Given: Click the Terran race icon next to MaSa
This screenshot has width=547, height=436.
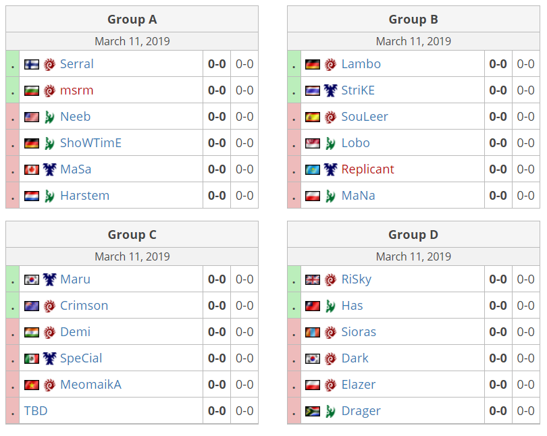Looking at the screenshot, I should point(49,169).
